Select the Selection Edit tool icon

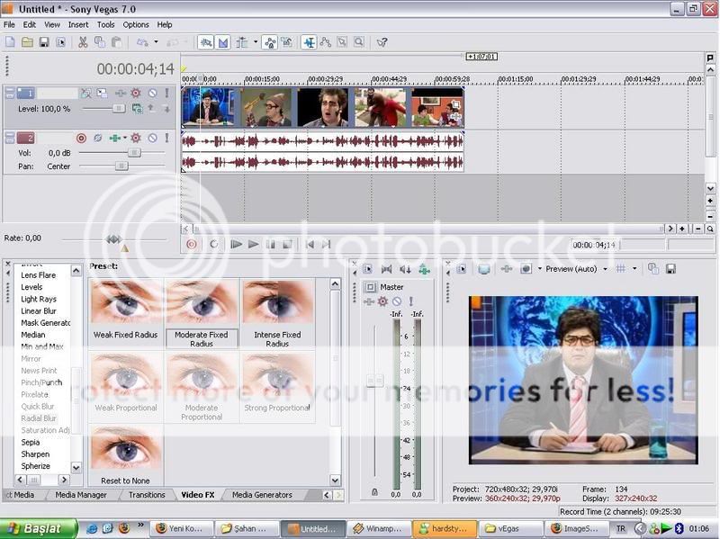(342, 42)
